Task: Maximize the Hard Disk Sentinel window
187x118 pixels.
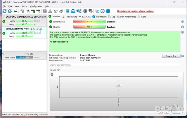Action: coord(174,2)
